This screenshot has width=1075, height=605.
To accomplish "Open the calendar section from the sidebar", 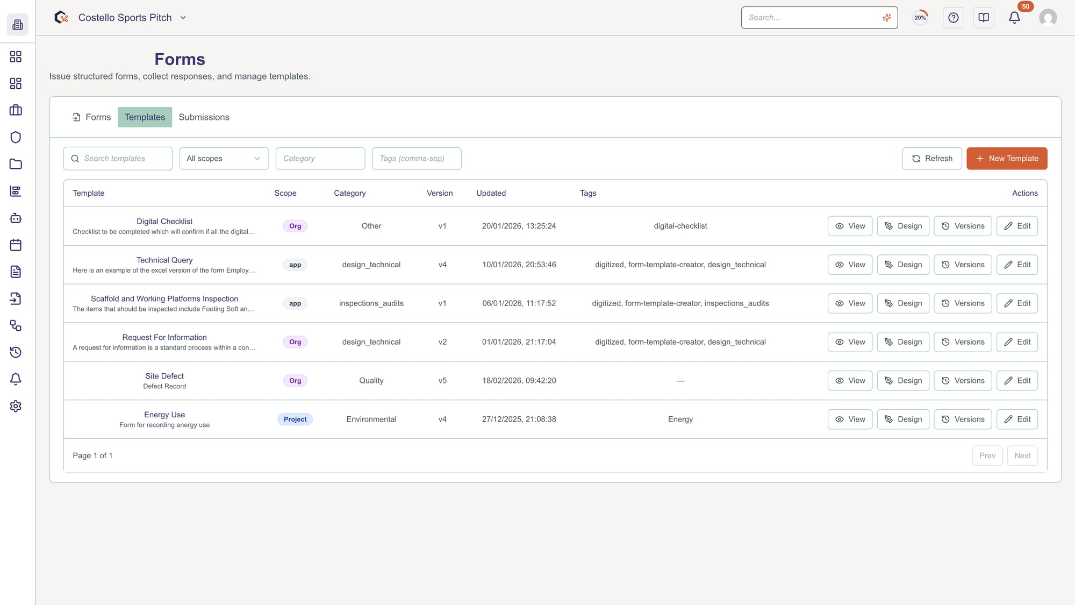I will pos(15,245).
